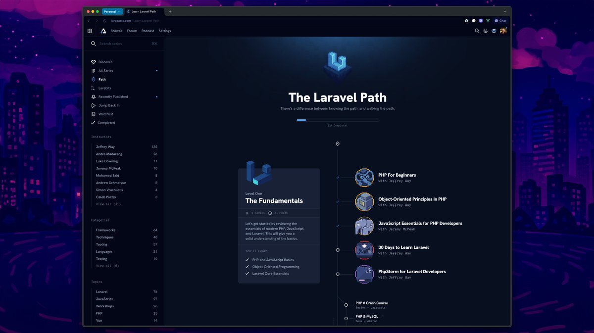Screen dimensions: 594x333
Task: Click the white circle extension icon
Action: click(x=474, y=21)
